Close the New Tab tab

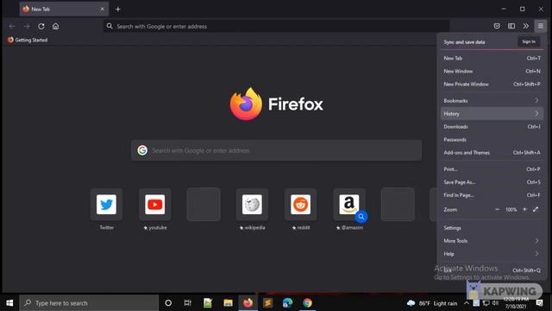102,10
